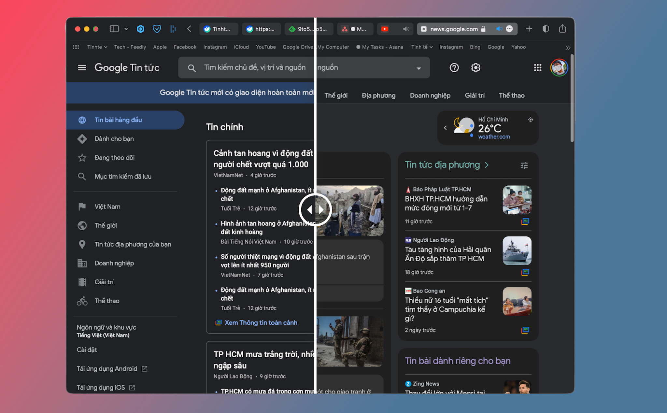Viewport: 667px width, 413px height.
Task: Click the privacy shield half icon
Action: (x=546, y=29)
